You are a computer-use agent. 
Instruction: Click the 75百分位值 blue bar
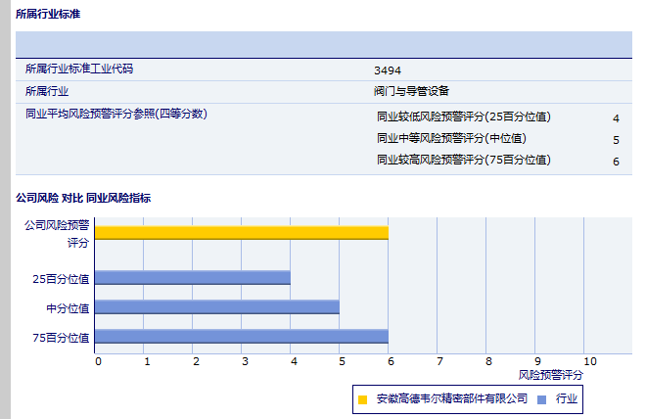coord(242,337)
